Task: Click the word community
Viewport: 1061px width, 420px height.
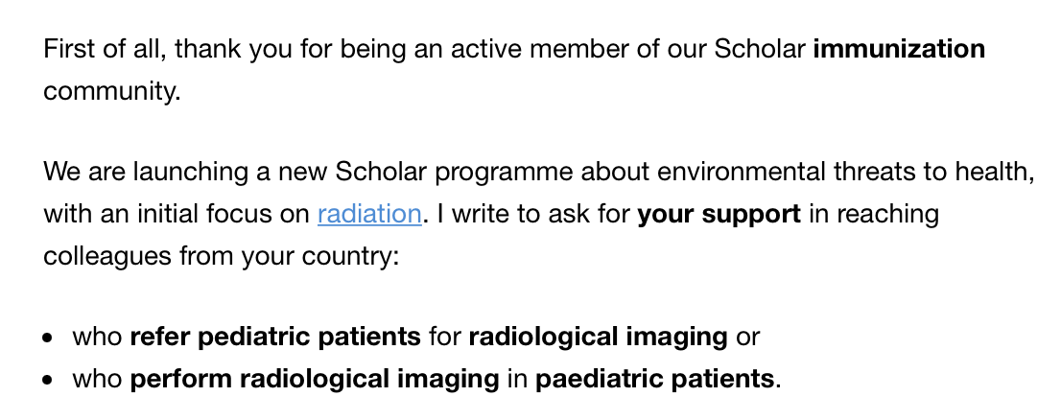Action: pos(110,93)
